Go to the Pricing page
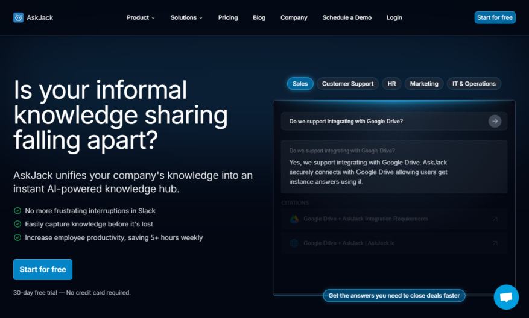 228,17
